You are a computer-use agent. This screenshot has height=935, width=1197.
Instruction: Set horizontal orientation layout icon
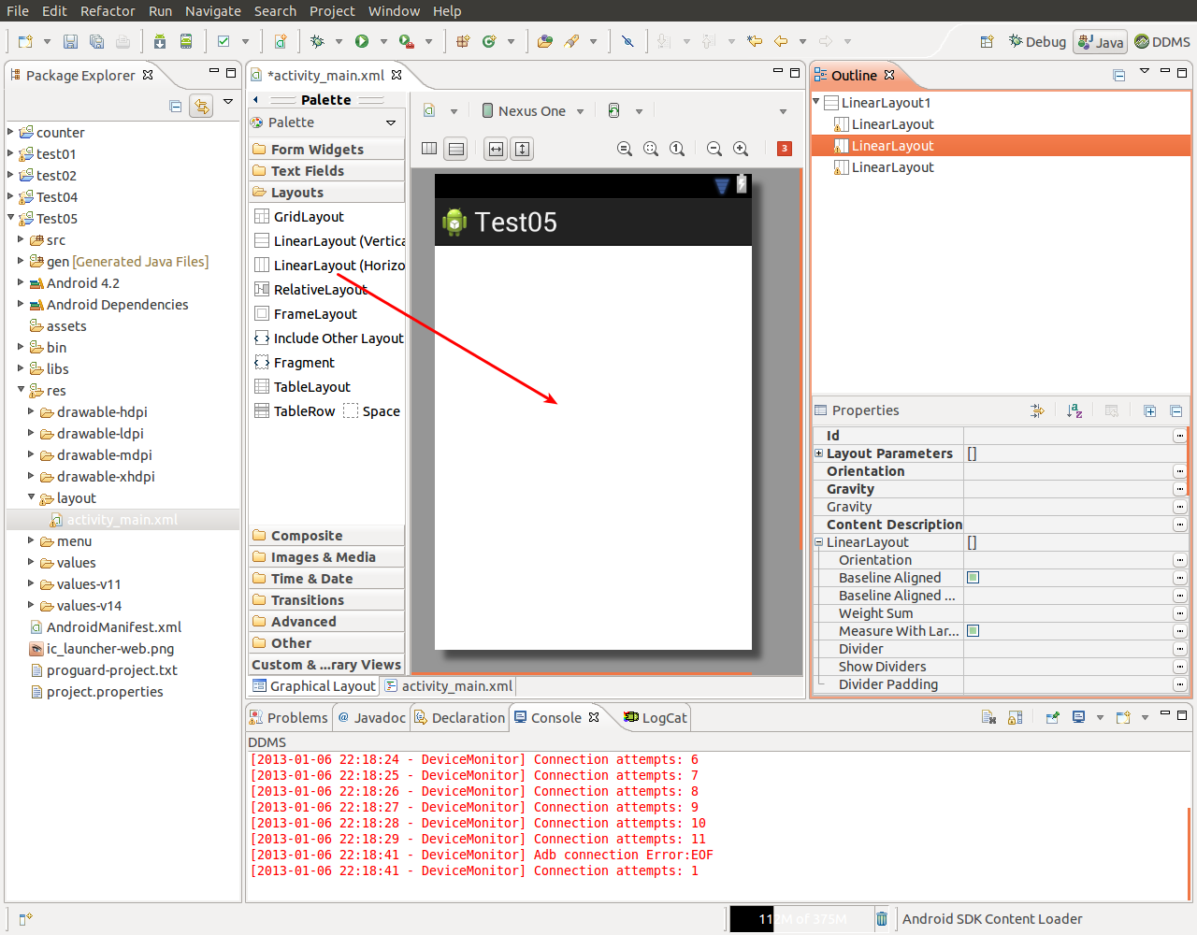tap(429, 148)
